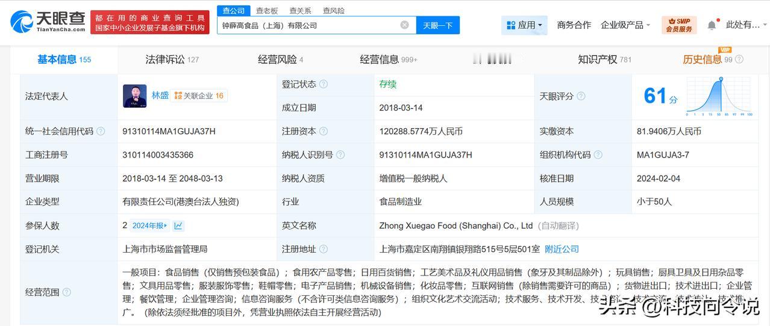Click the 存续 registration status
This screenshot has width=770, height=326.
click(388, 84)
